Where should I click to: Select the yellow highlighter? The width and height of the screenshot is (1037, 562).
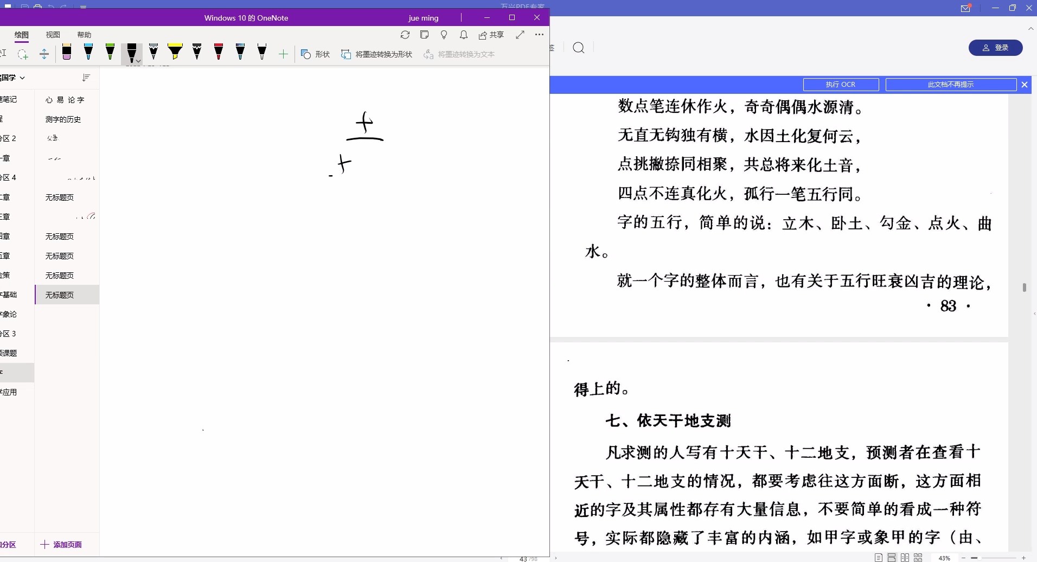point(175,52)
